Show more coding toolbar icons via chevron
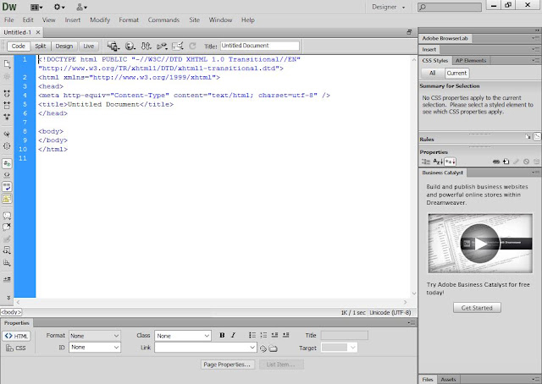This screenshot has width=542, height=384. 8,298
